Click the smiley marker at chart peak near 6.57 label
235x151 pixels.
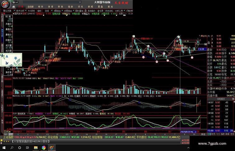tap(134, 36)
